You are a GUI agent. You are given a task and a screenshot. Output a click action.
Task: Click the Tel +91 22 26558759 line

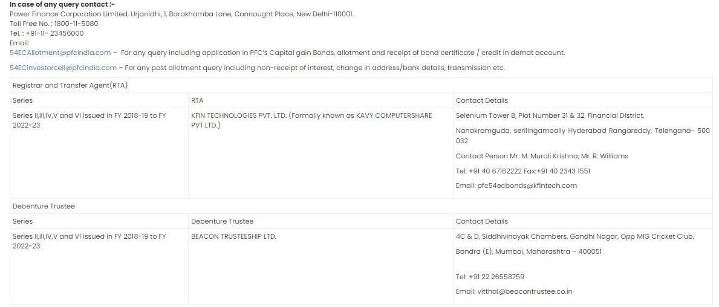(x=490, y=277)
